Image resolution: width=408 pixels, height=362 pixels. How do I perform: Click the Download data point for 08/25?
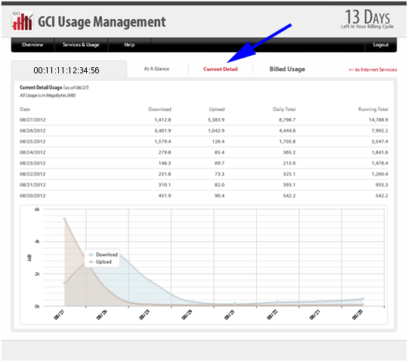point(150,280)
